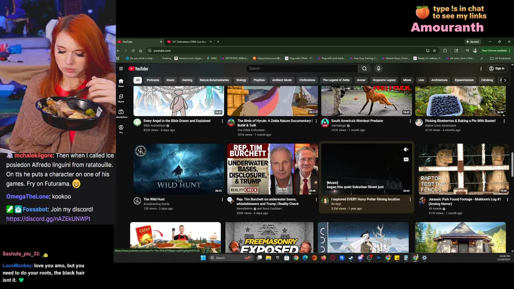Go back in the browser
The height and width of the screenshot is (289, 514).
[118, 51]
